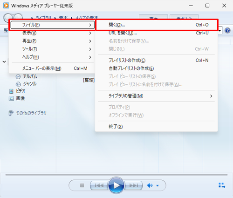Skip to the previous track button
Image resolution: width=233 pixels, height=198 pixels.
pos(99,185)
